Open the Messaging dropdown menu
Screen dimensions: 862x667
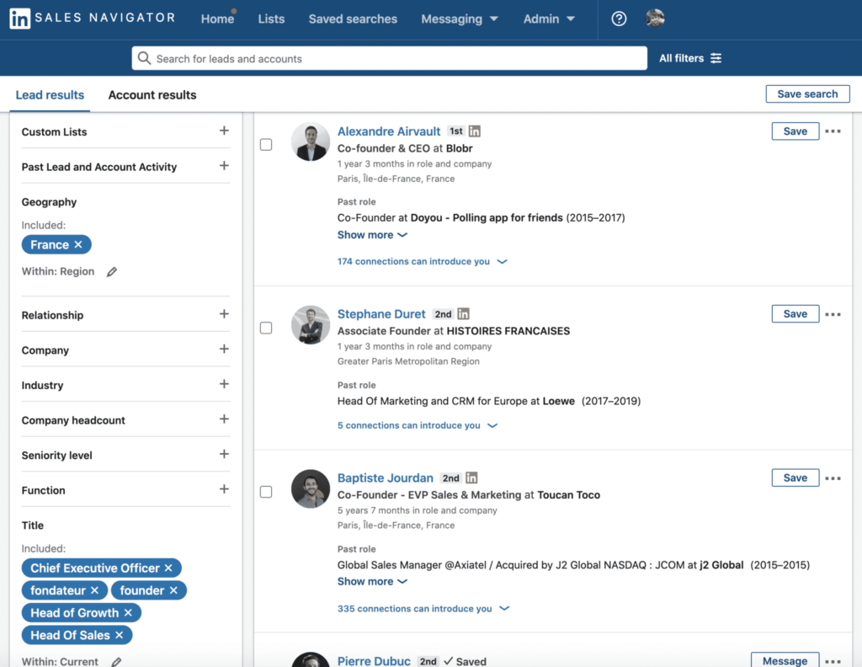[460, 19]
